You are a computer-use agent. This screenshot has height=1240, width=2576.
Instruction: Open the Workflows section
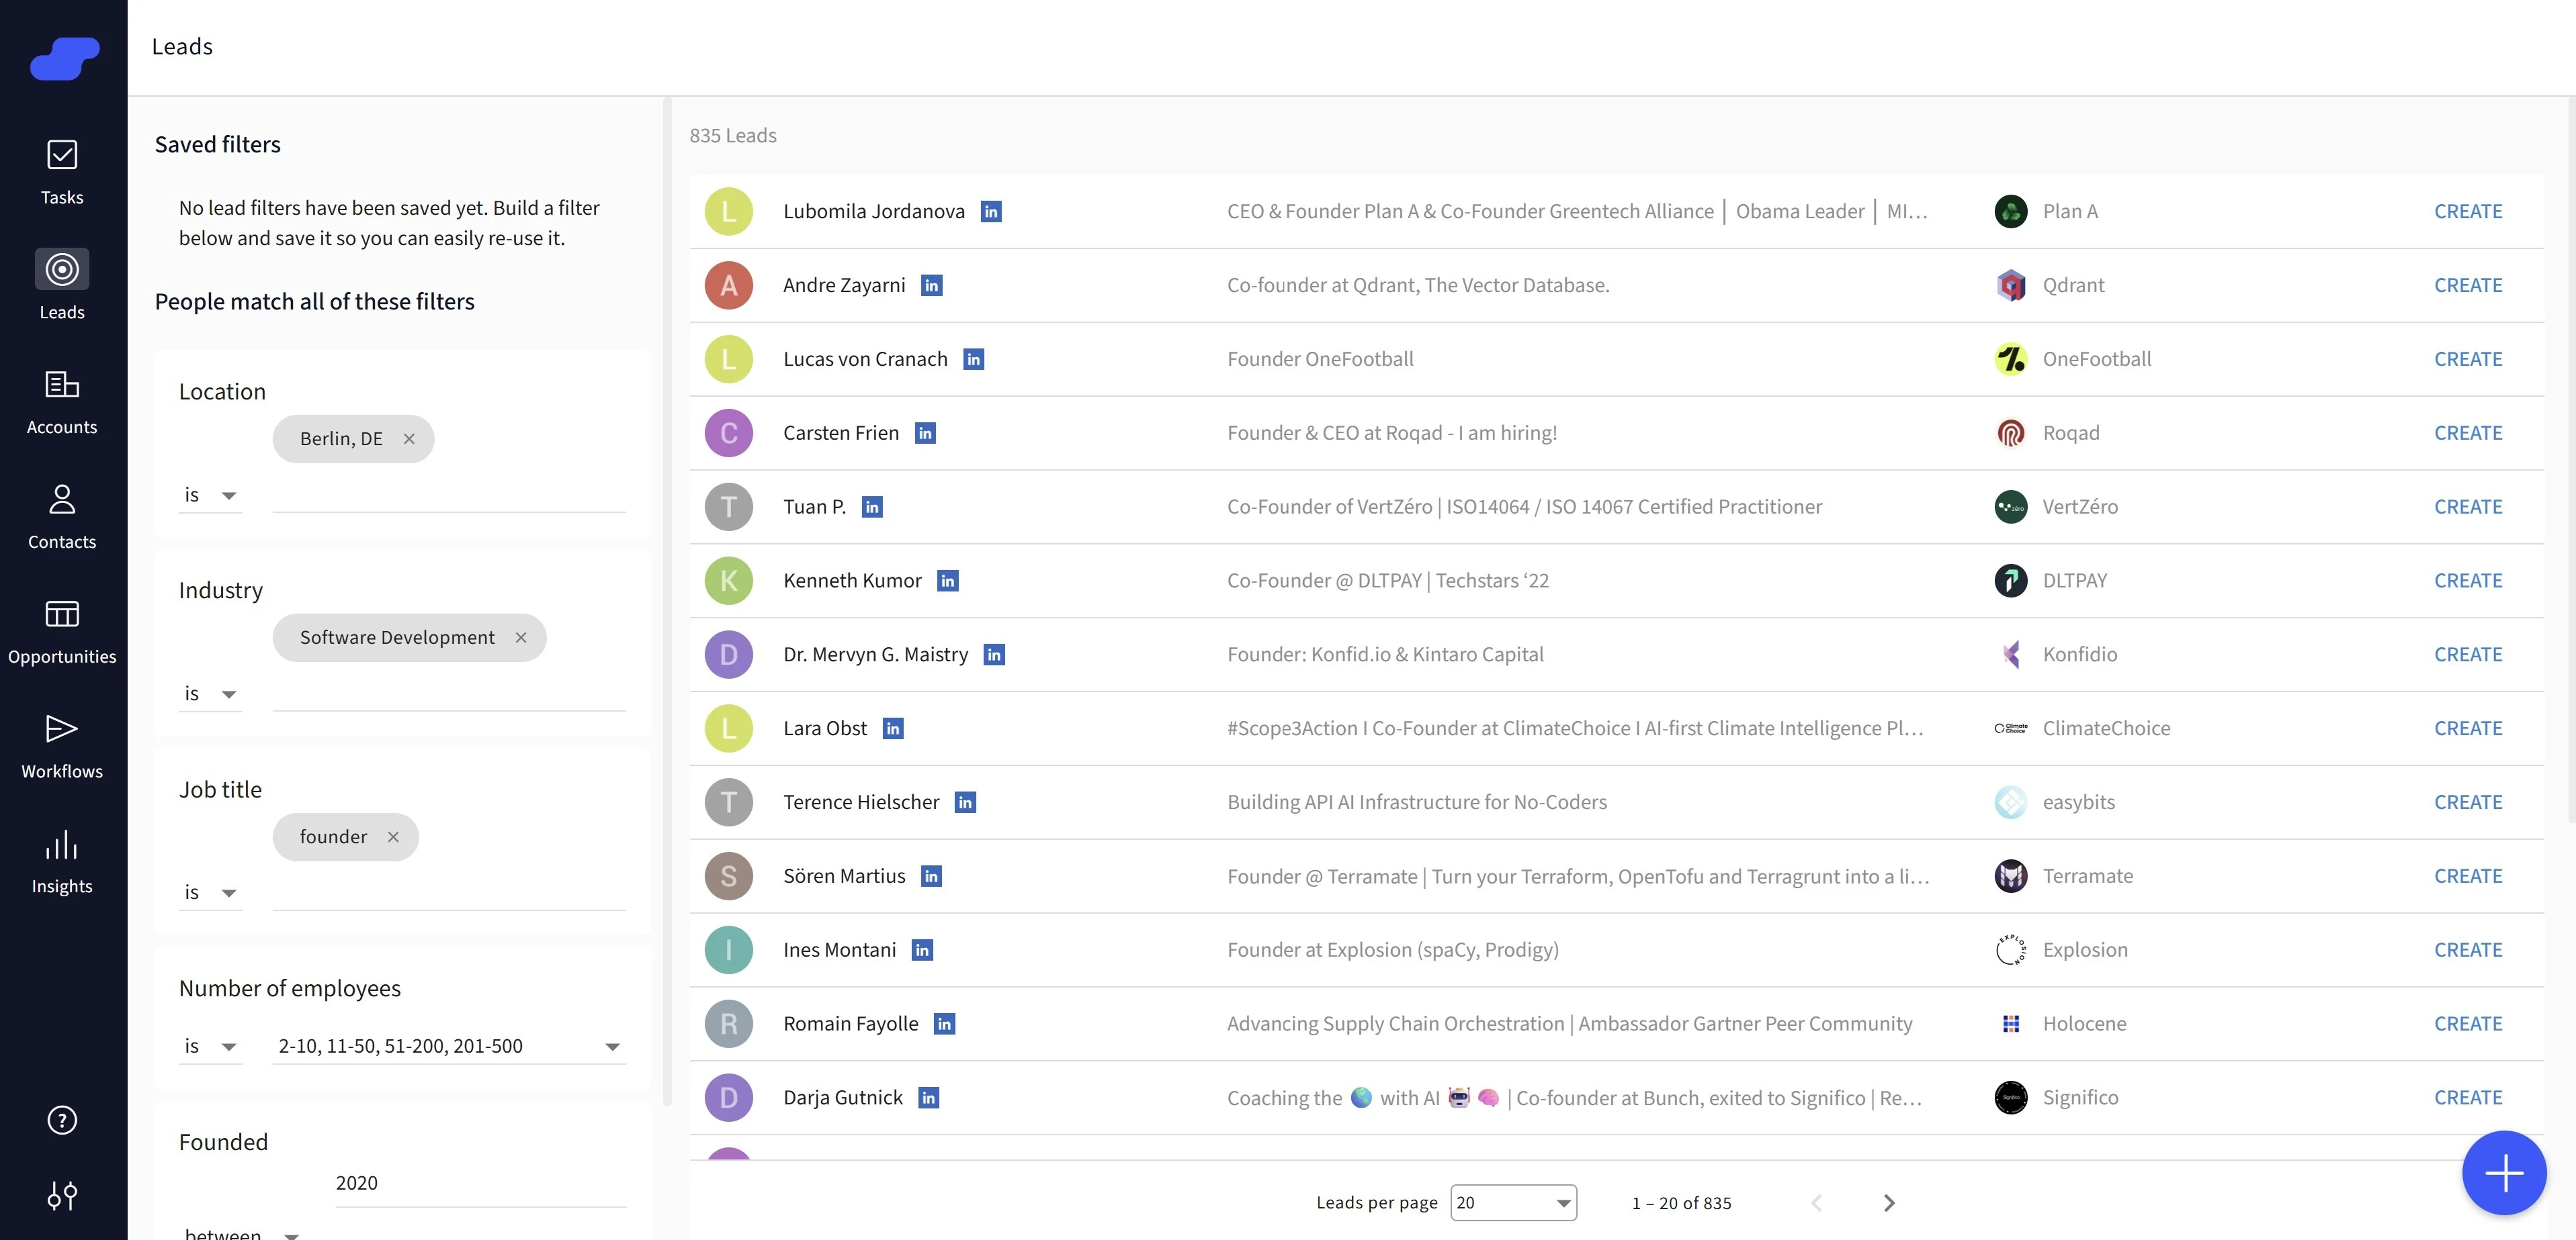[62, 747]
